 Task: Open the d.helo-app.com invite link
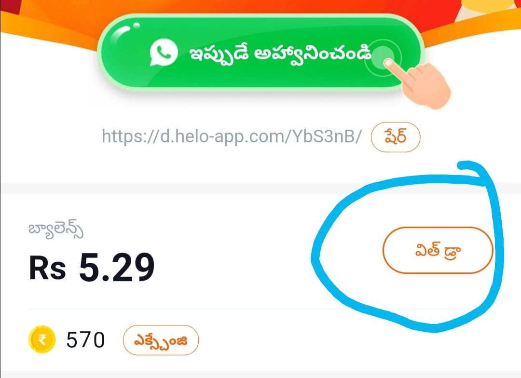click(x=232, y=136)
